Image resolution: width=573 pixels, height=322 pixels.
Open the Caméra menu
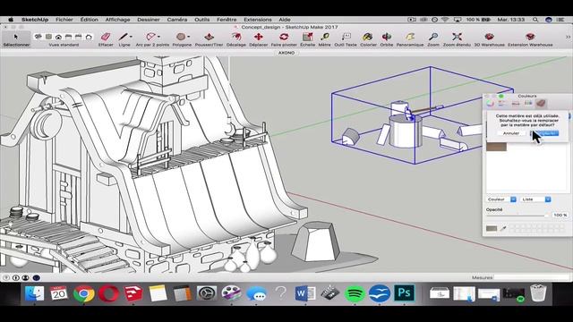coord(177,20)
